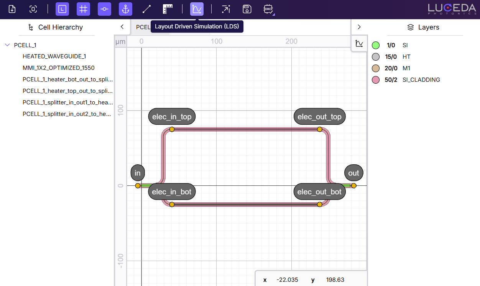Toggle the port markers display button
Viewport: 480px width, 286px height.
point(104,9)
